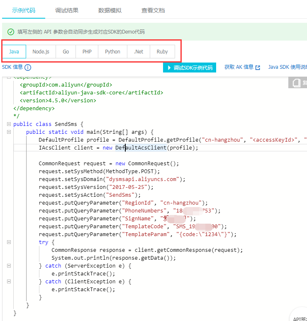Collapse the main method fold marker
307x321 pixels.
click(x=9, y=132)
